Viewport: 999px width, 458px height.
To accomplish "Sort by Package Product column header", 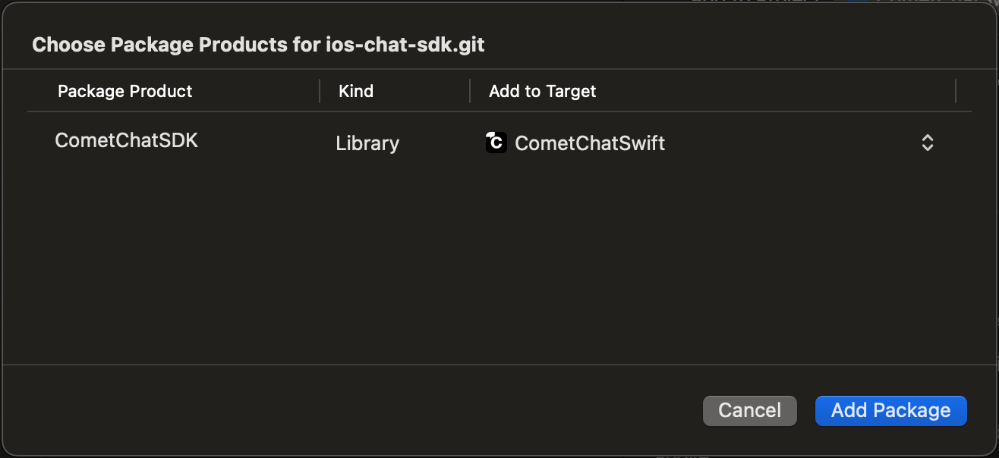I will coord(125,91).
